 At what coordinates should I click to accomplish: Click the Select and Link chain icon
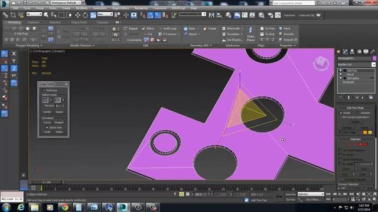click(5, 15)
